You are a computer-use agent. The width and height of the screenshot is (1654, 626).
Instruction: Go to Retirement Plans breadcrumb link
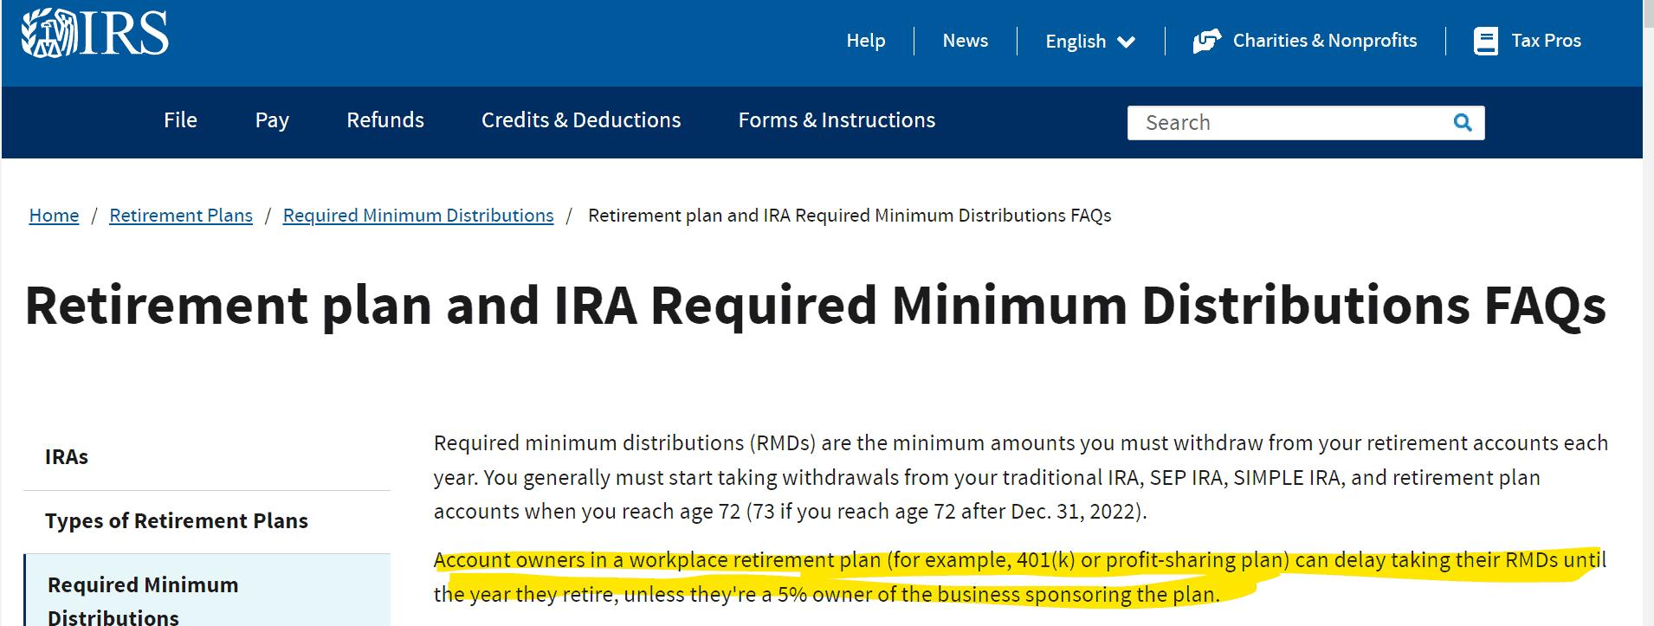[181, 216]
